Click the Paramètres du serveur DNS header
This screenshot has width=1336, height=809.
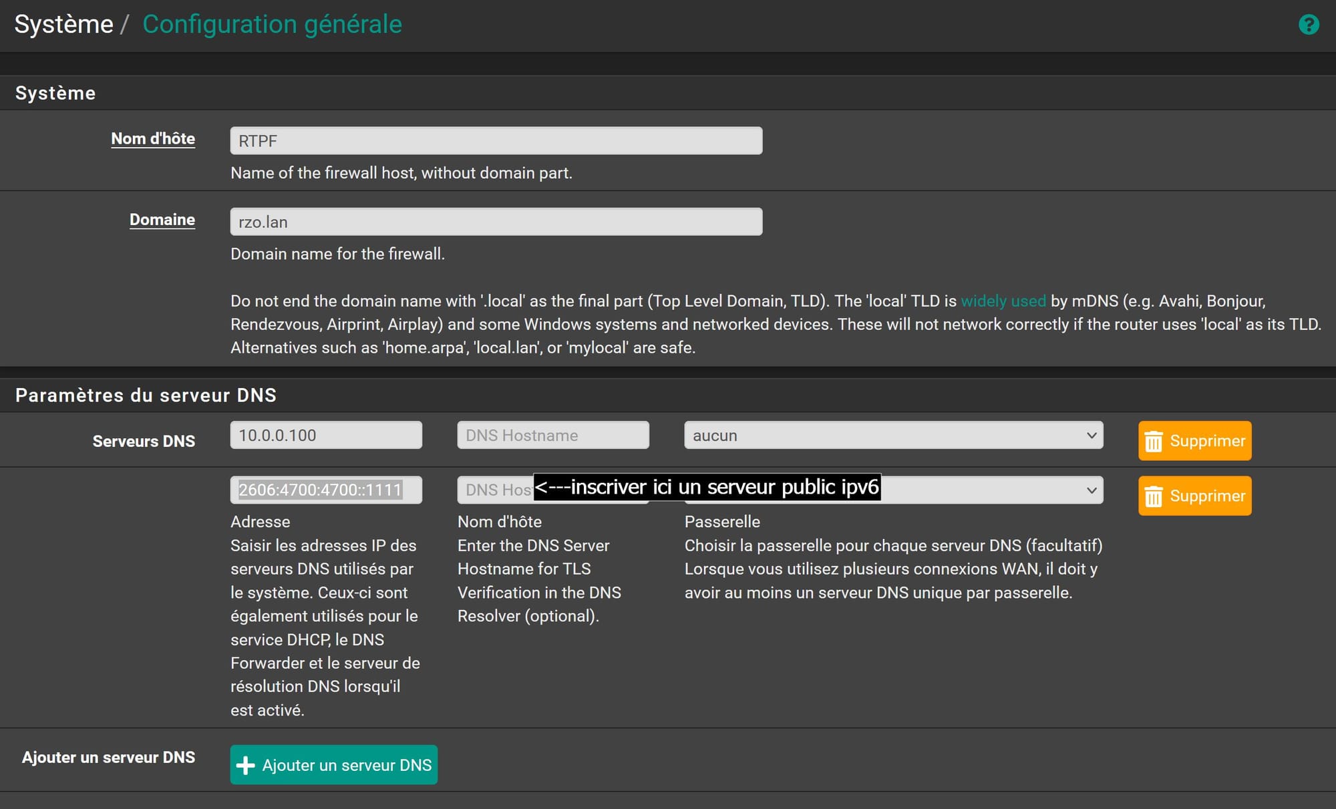click(146, 395)
